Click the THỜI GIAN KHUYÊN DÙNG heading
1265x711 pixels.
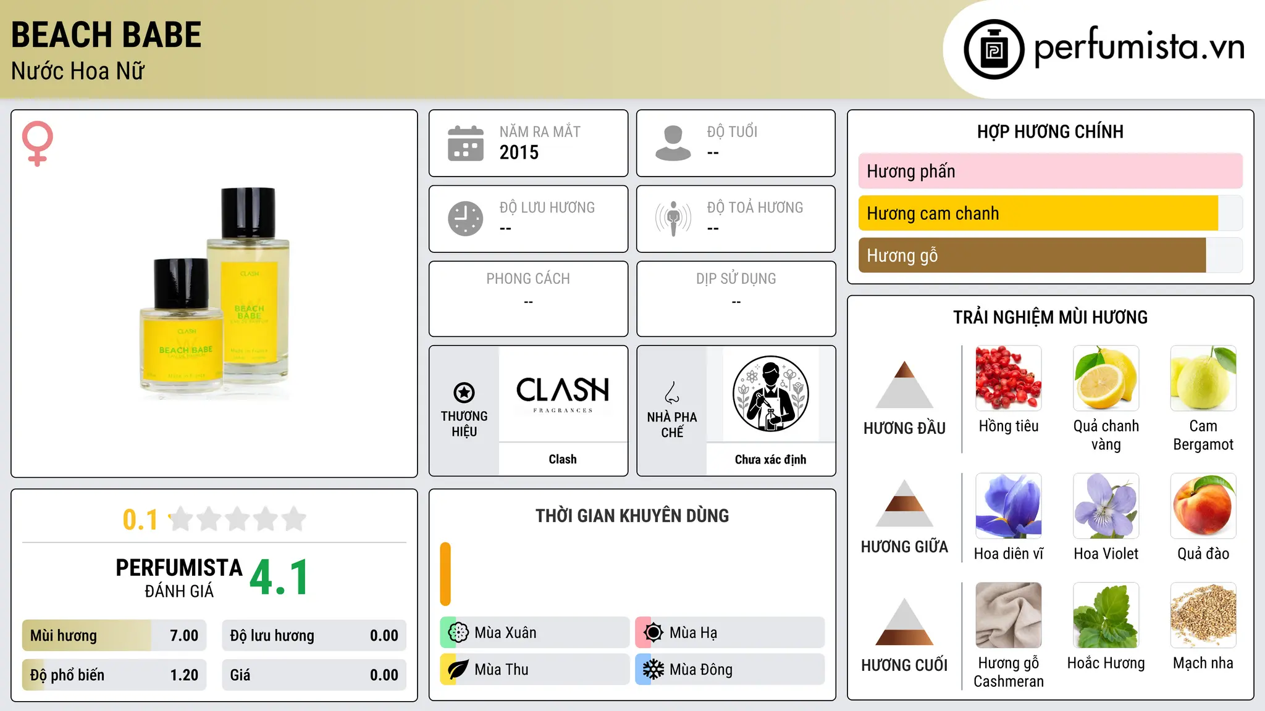[632, 516]
